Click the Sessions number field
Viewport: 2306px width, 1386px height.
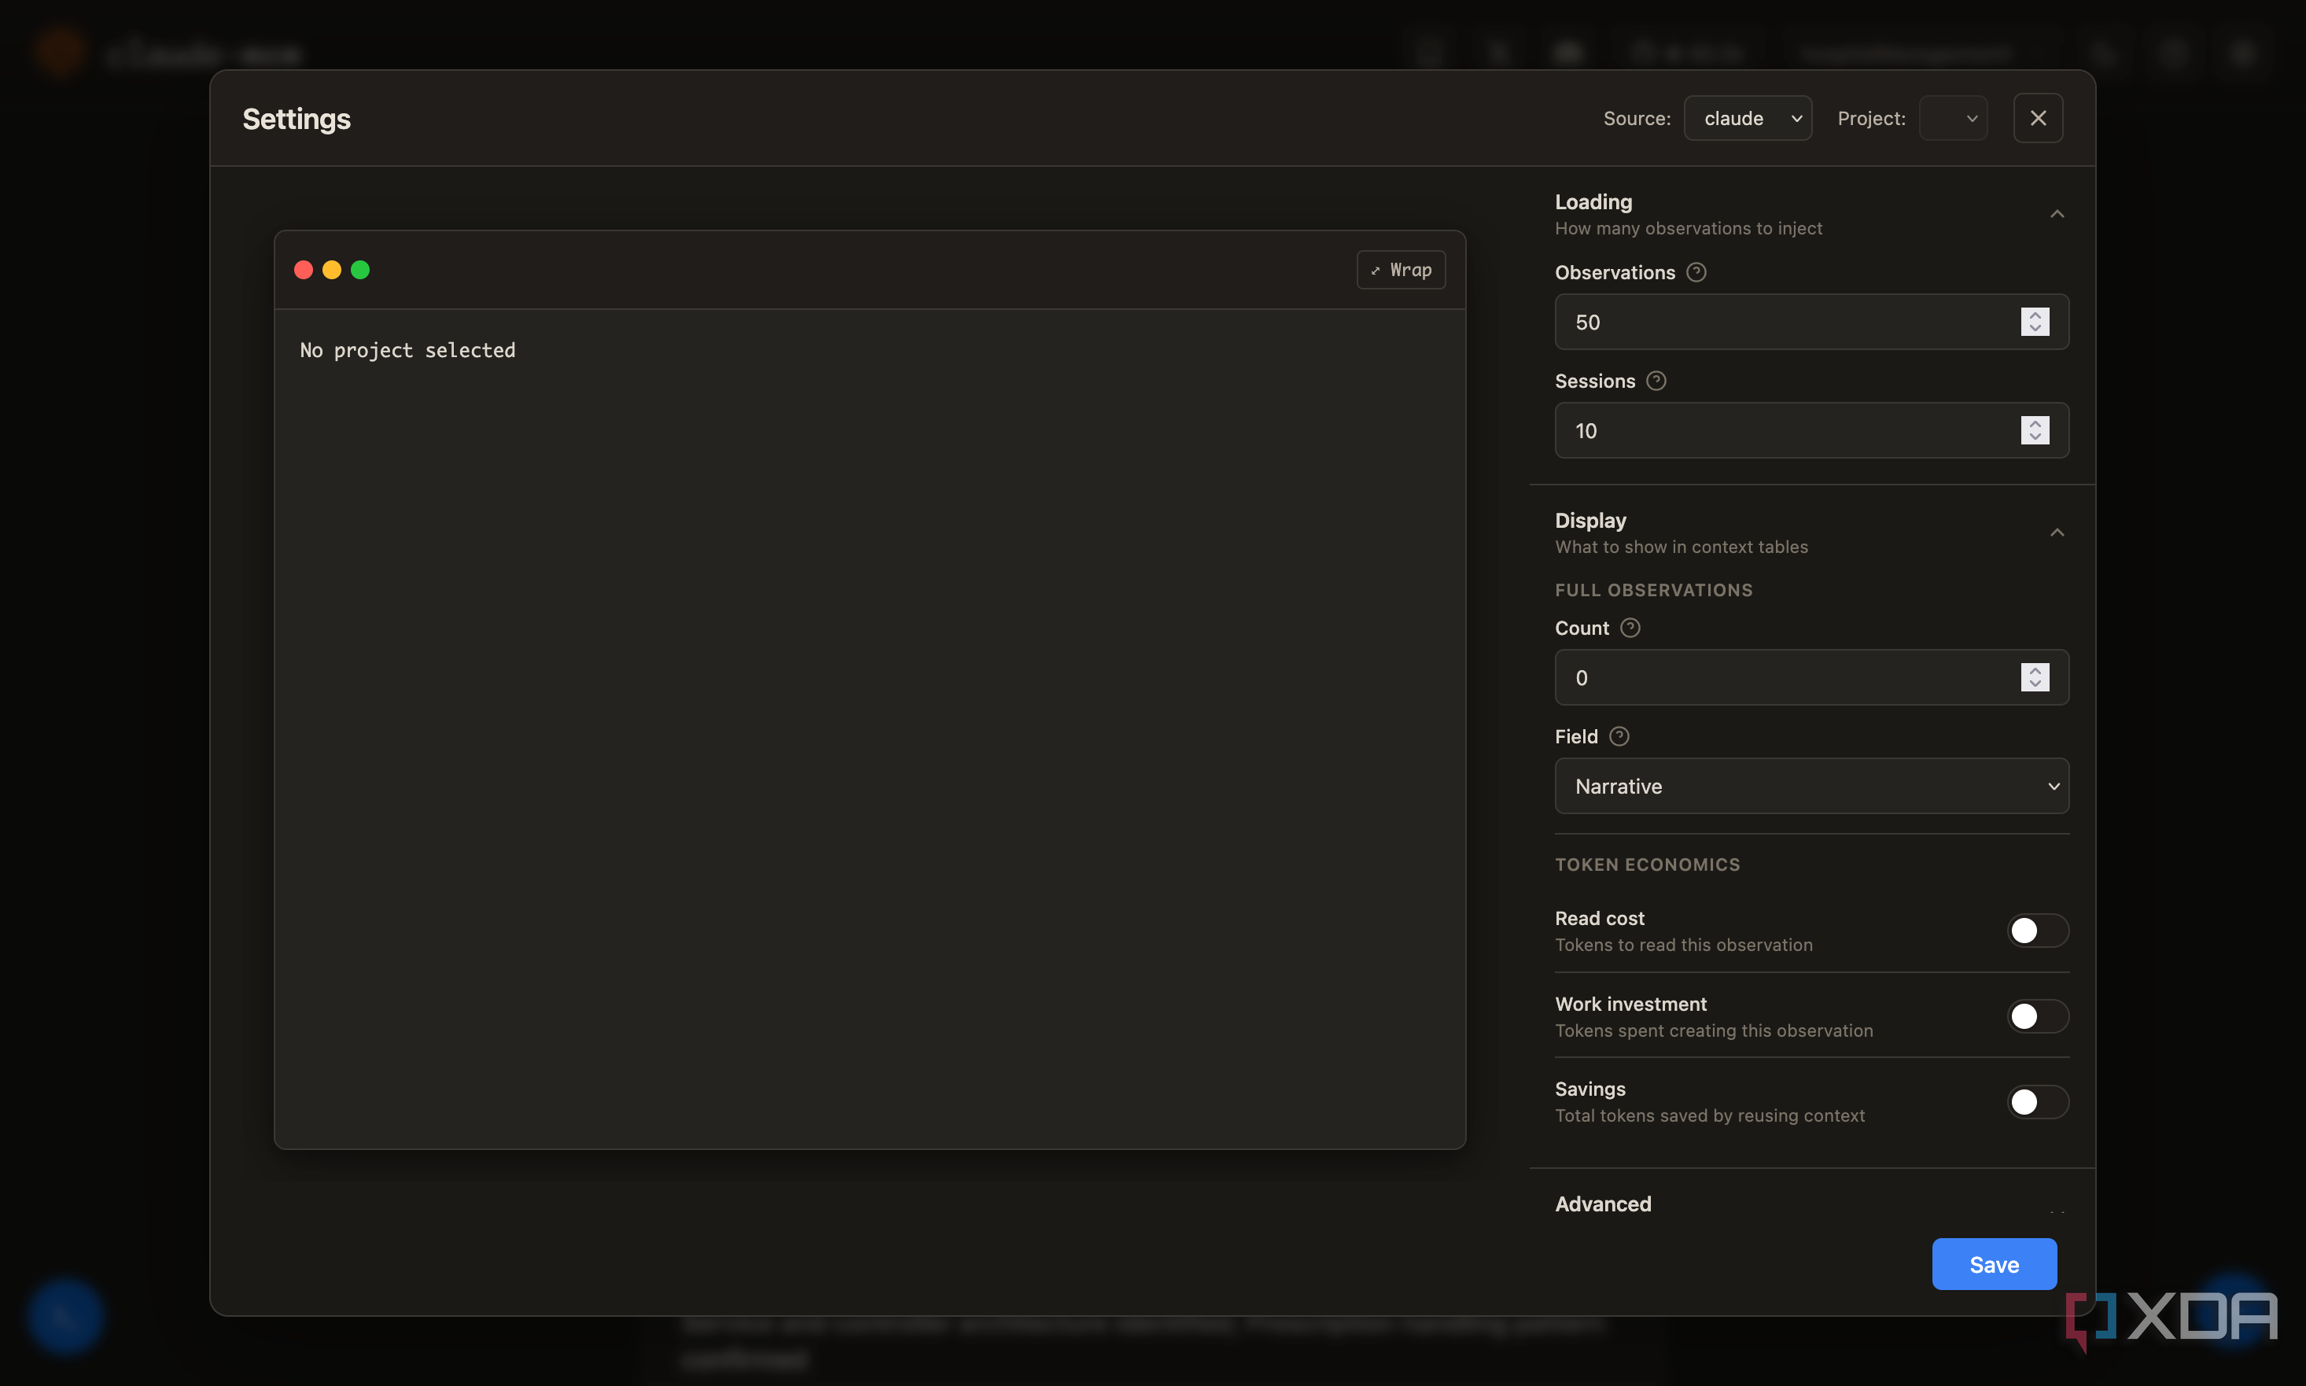pyautogui.click(x=1812, y=429)
